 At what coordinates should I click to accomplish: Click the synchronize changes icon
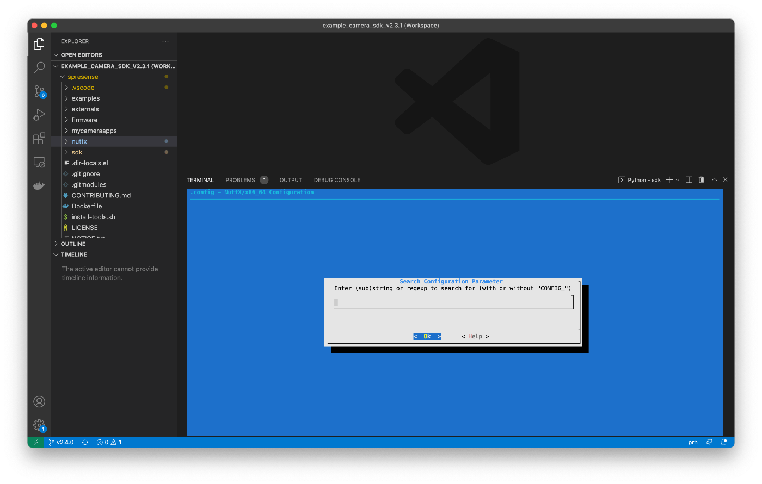pos(85,442)
